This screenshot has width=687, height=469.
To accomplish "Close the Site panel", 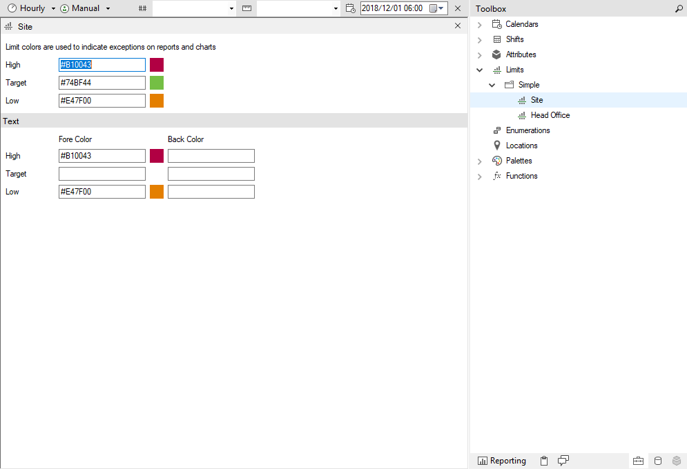I will 458,26.
